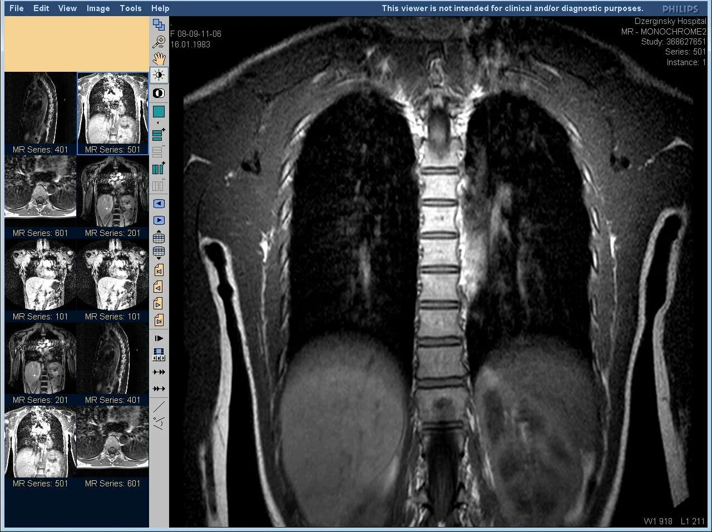Viewport: 712px width, 532px height.
Task: Jump to last page icon
Action: [159, 321]
